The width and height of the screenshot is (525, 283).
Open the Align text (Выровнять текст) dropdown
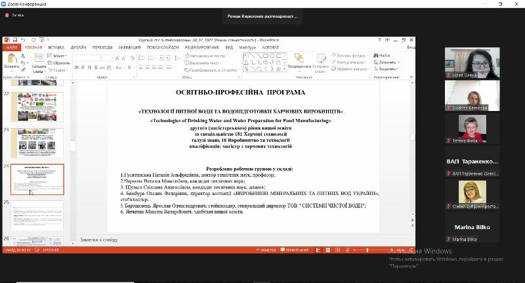[x=203, y=62]
